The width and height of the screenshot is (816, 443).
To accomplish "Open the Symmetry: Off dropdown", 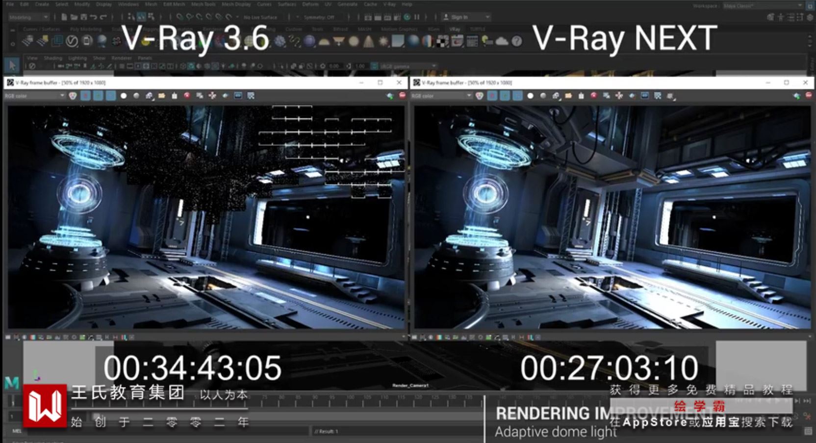I will (319, 17).
